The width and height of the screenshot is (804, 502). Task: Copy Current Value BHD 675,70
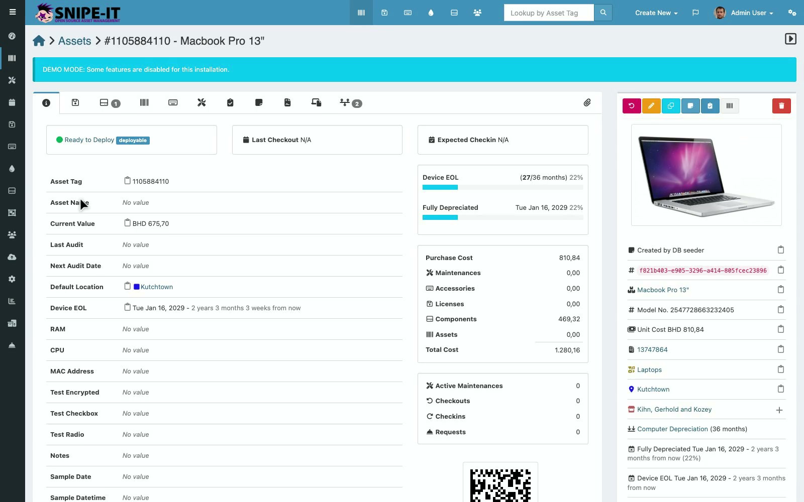point(128,223)
